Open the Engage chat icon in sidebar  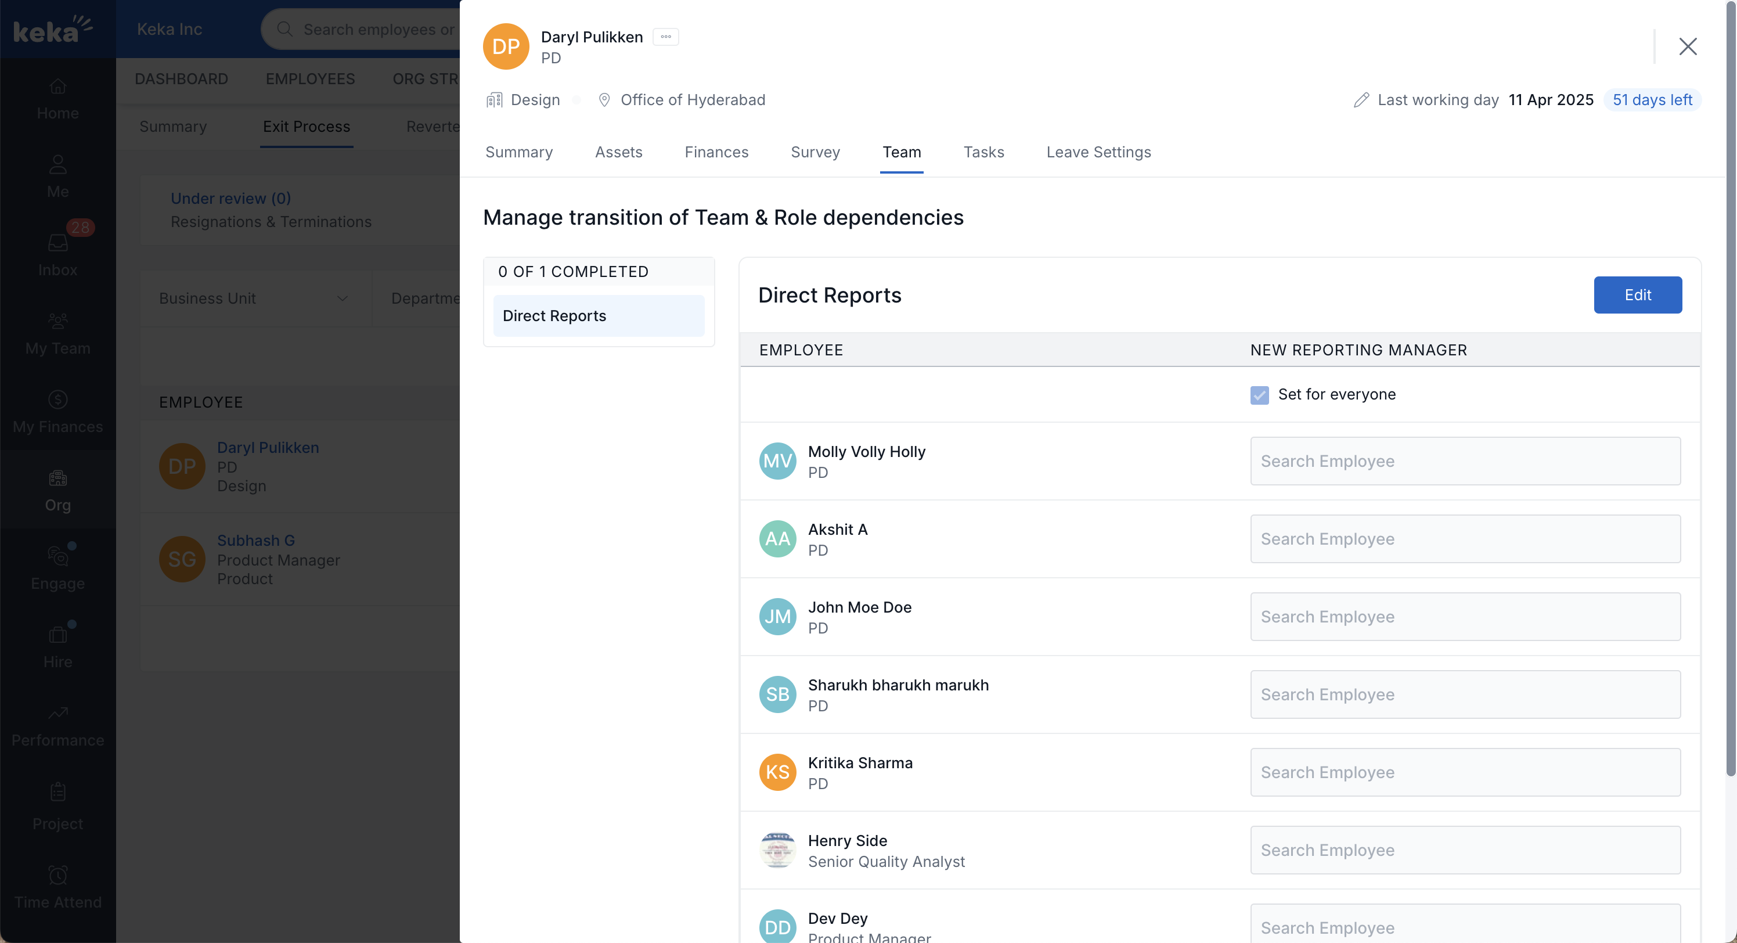(58, 556)
